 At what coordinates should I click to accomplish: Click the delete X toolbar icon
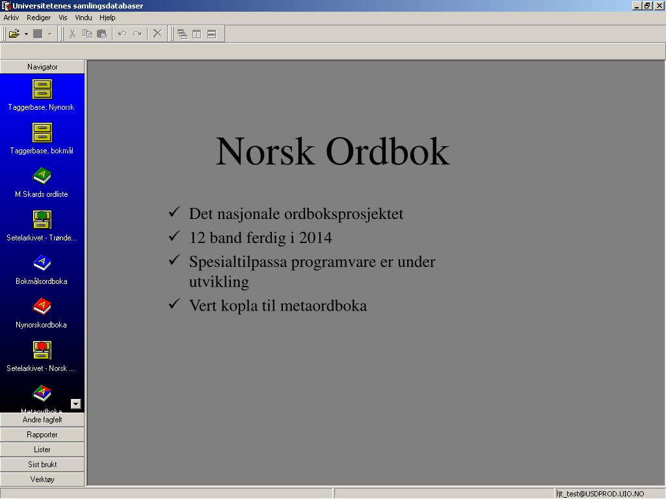coord(157,34)
